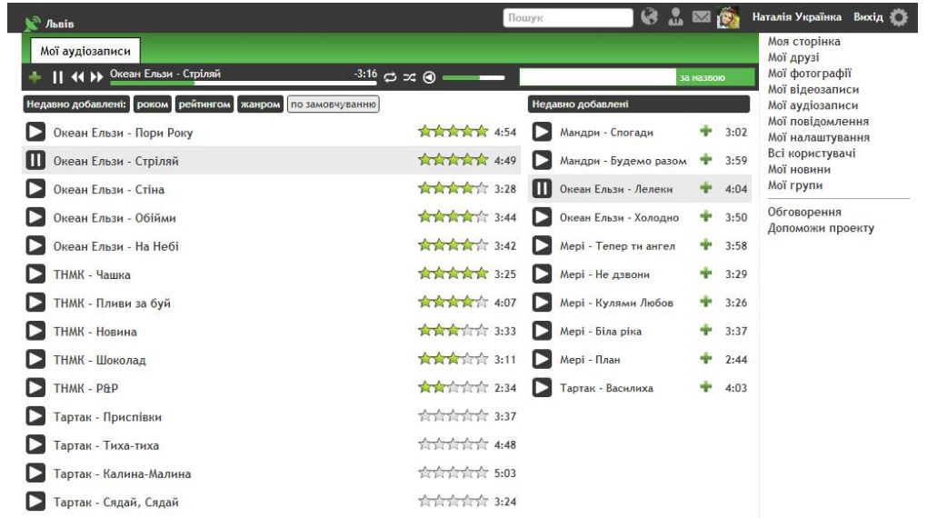Toggle repeat mode in player
This screenshot has width=927, height=518.
coord(390,77)
